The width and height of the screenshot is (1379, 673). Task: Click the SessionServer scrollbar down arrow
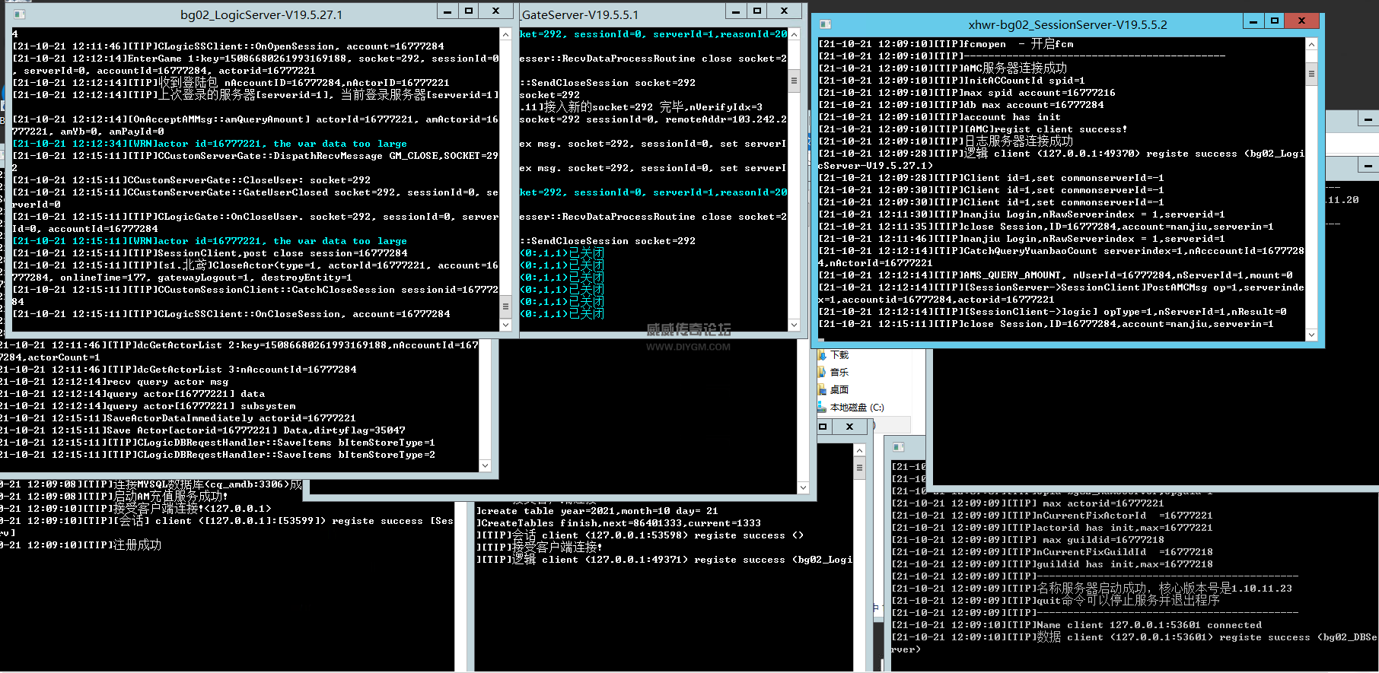tap(1311, 335)
